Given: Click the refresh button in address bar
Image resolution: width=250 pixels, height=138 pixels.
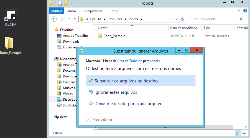Looking at the screenshot, I should [x=182, y=19].
